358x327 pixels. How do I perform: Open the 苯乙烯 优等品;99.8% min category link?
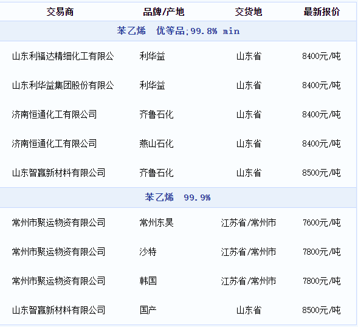pyautogui.click(x=178, y=31)
